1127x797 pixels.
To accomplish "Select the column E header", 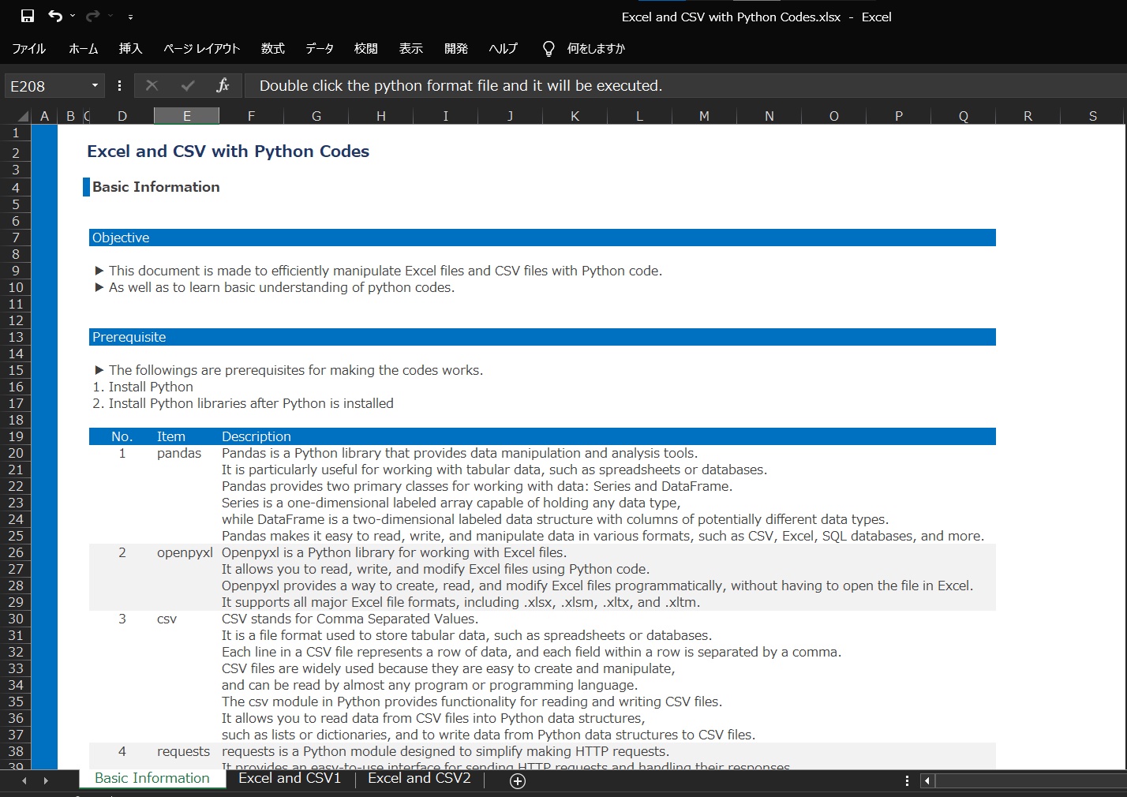I will [187, 116].
